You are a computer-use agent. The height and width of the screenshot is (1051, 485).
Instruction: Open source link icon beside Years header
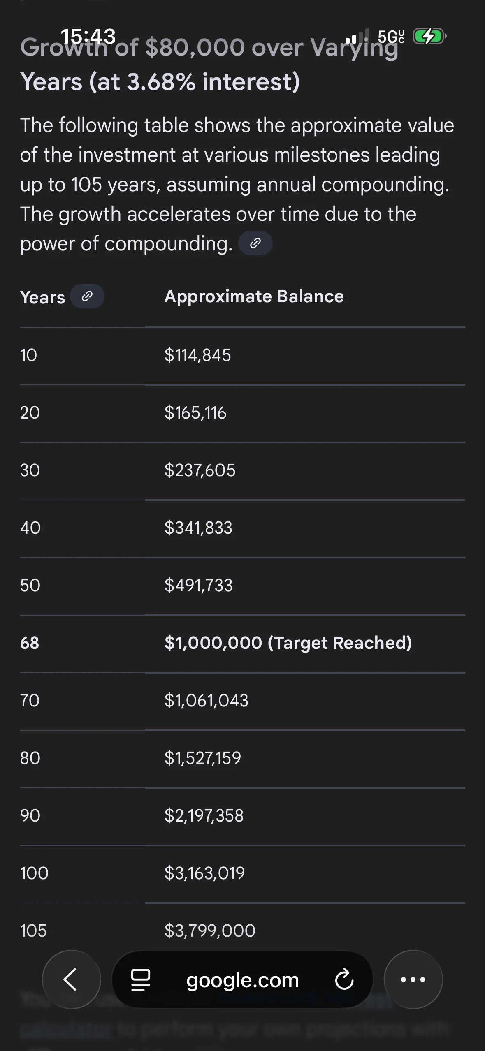click(87, 296)
